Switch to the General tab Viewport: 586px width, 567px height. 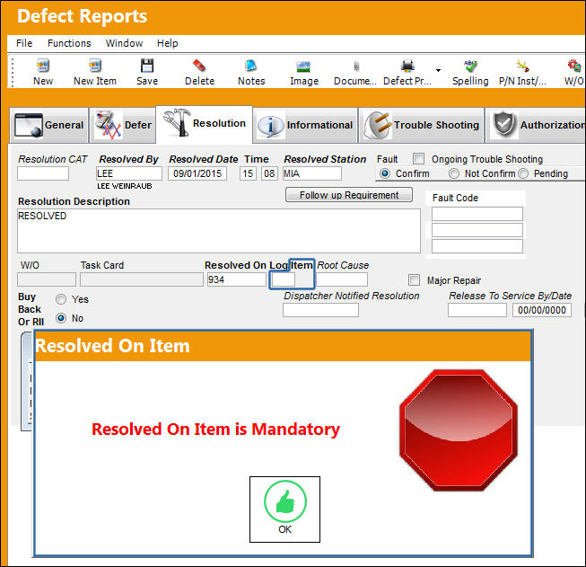click(49, 125)
